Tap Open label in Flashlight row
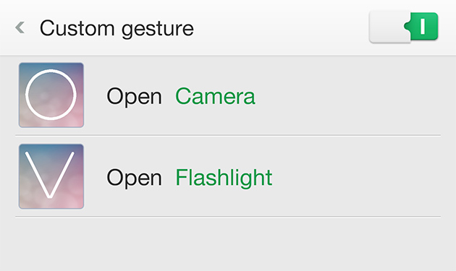This screenshot has width=456, height=271. coord(134,178)
